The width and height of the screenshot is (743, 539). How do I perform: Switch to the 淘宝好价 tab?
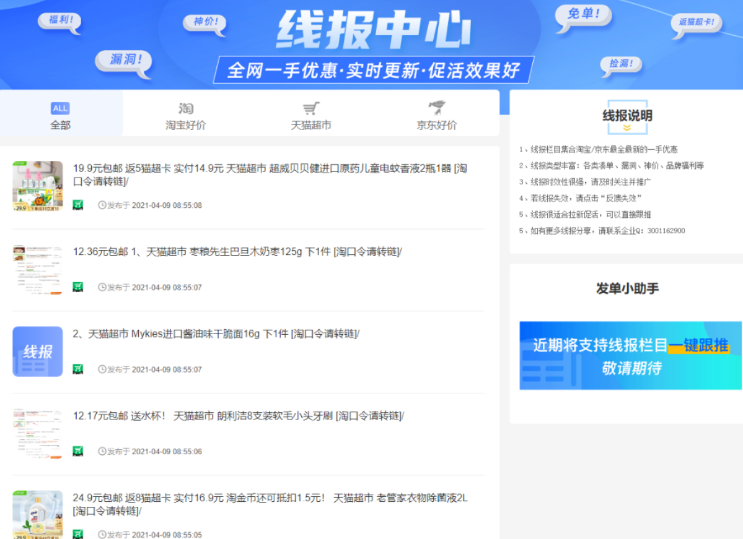point(185,115)
